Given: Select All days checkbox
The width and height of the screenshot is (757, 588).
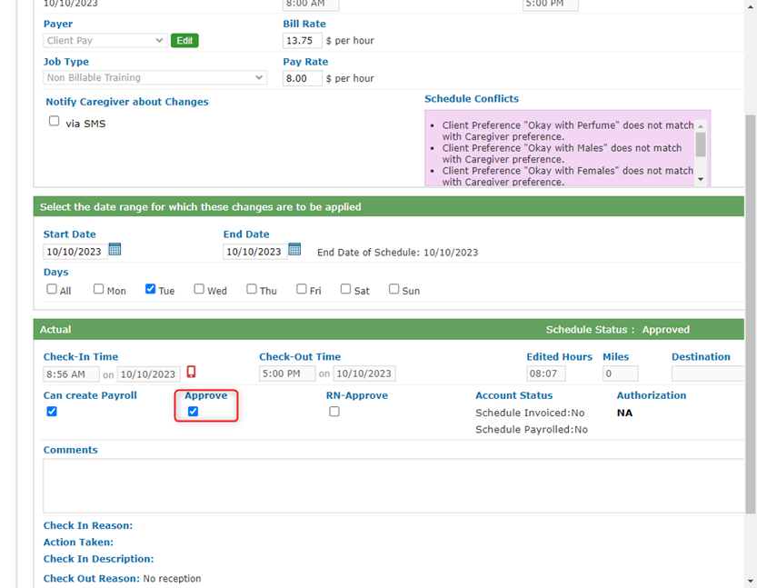Looking at the screenshot, I should 52,290.
